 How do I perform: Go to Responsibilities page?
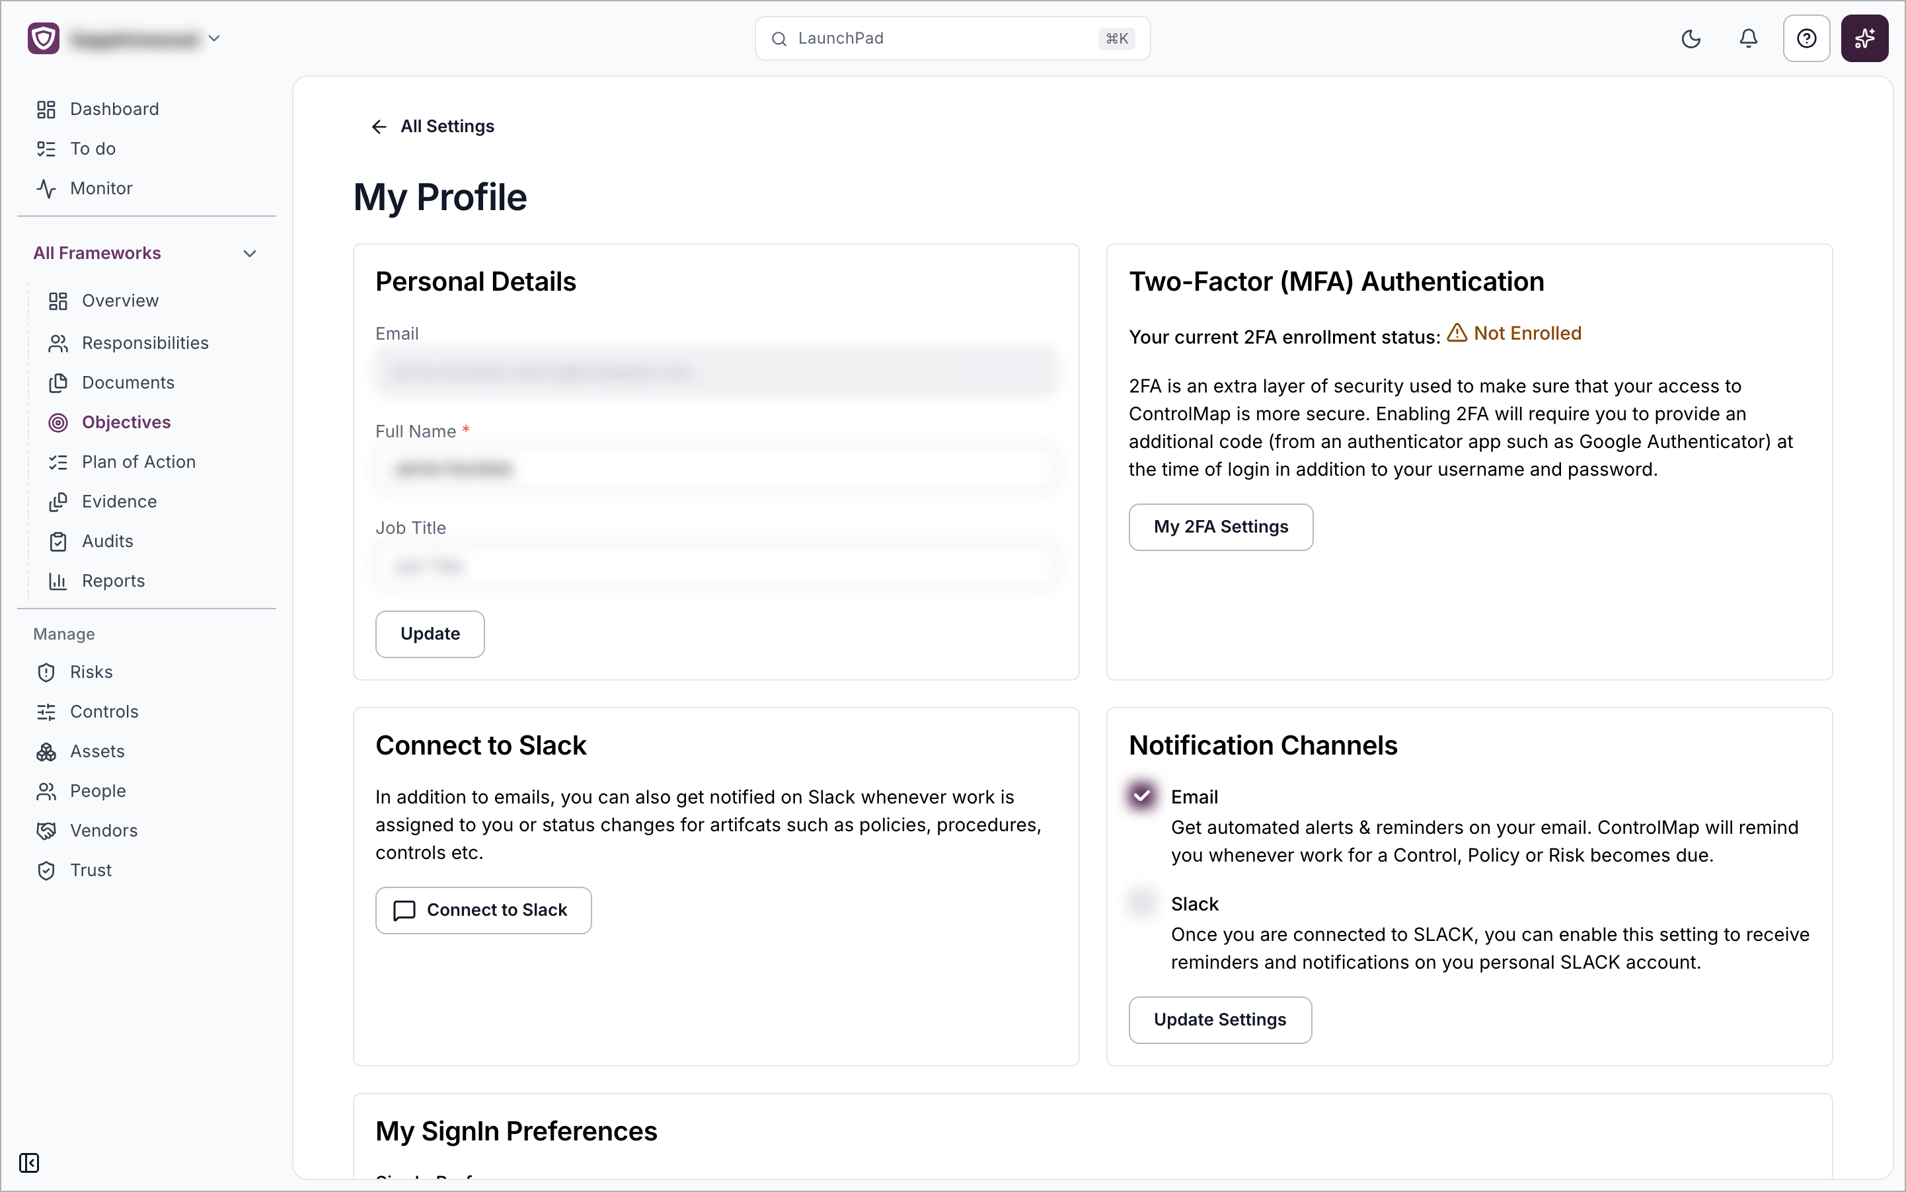click(145, 343)
